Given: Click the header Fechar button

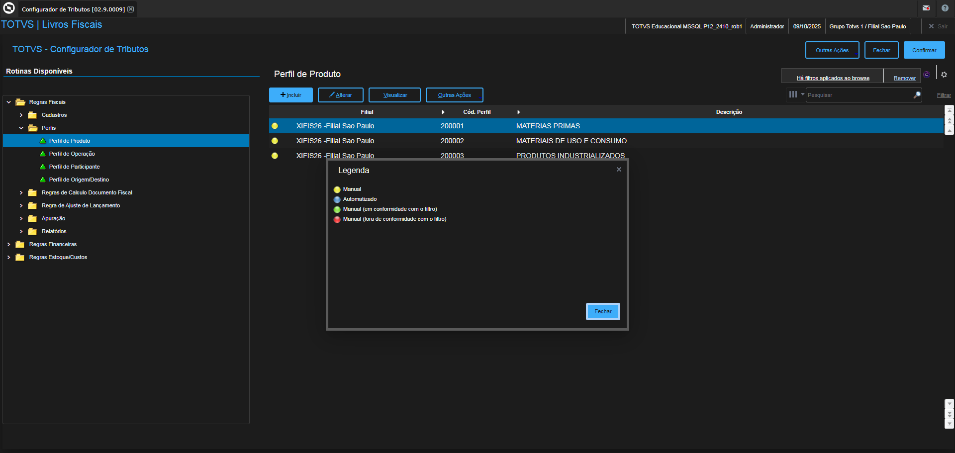Looking at the screenshot, I should [881, 50].
